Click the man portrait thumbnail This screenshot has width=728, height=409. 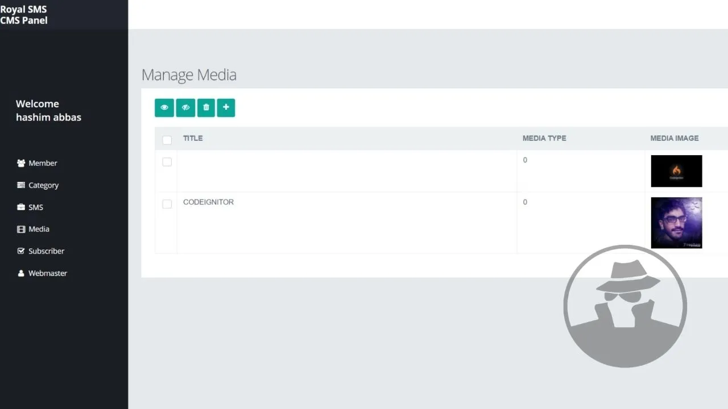(x=676, y=223)
